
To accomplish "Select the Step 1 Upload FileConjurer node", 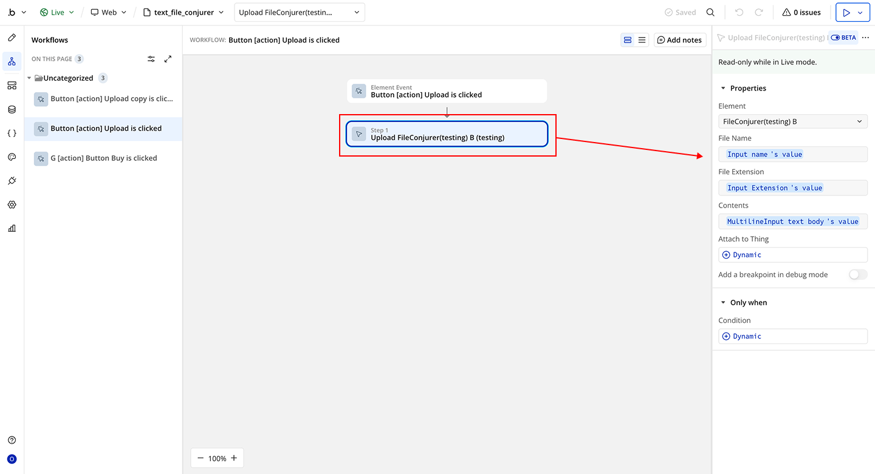I will tap(447, 134).
